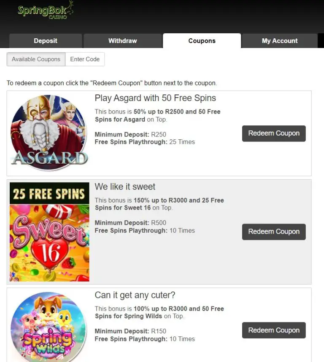Click the Sweet 16 bonus description text
The height and width of the screenshot is (362, 324).
point(159,204)
